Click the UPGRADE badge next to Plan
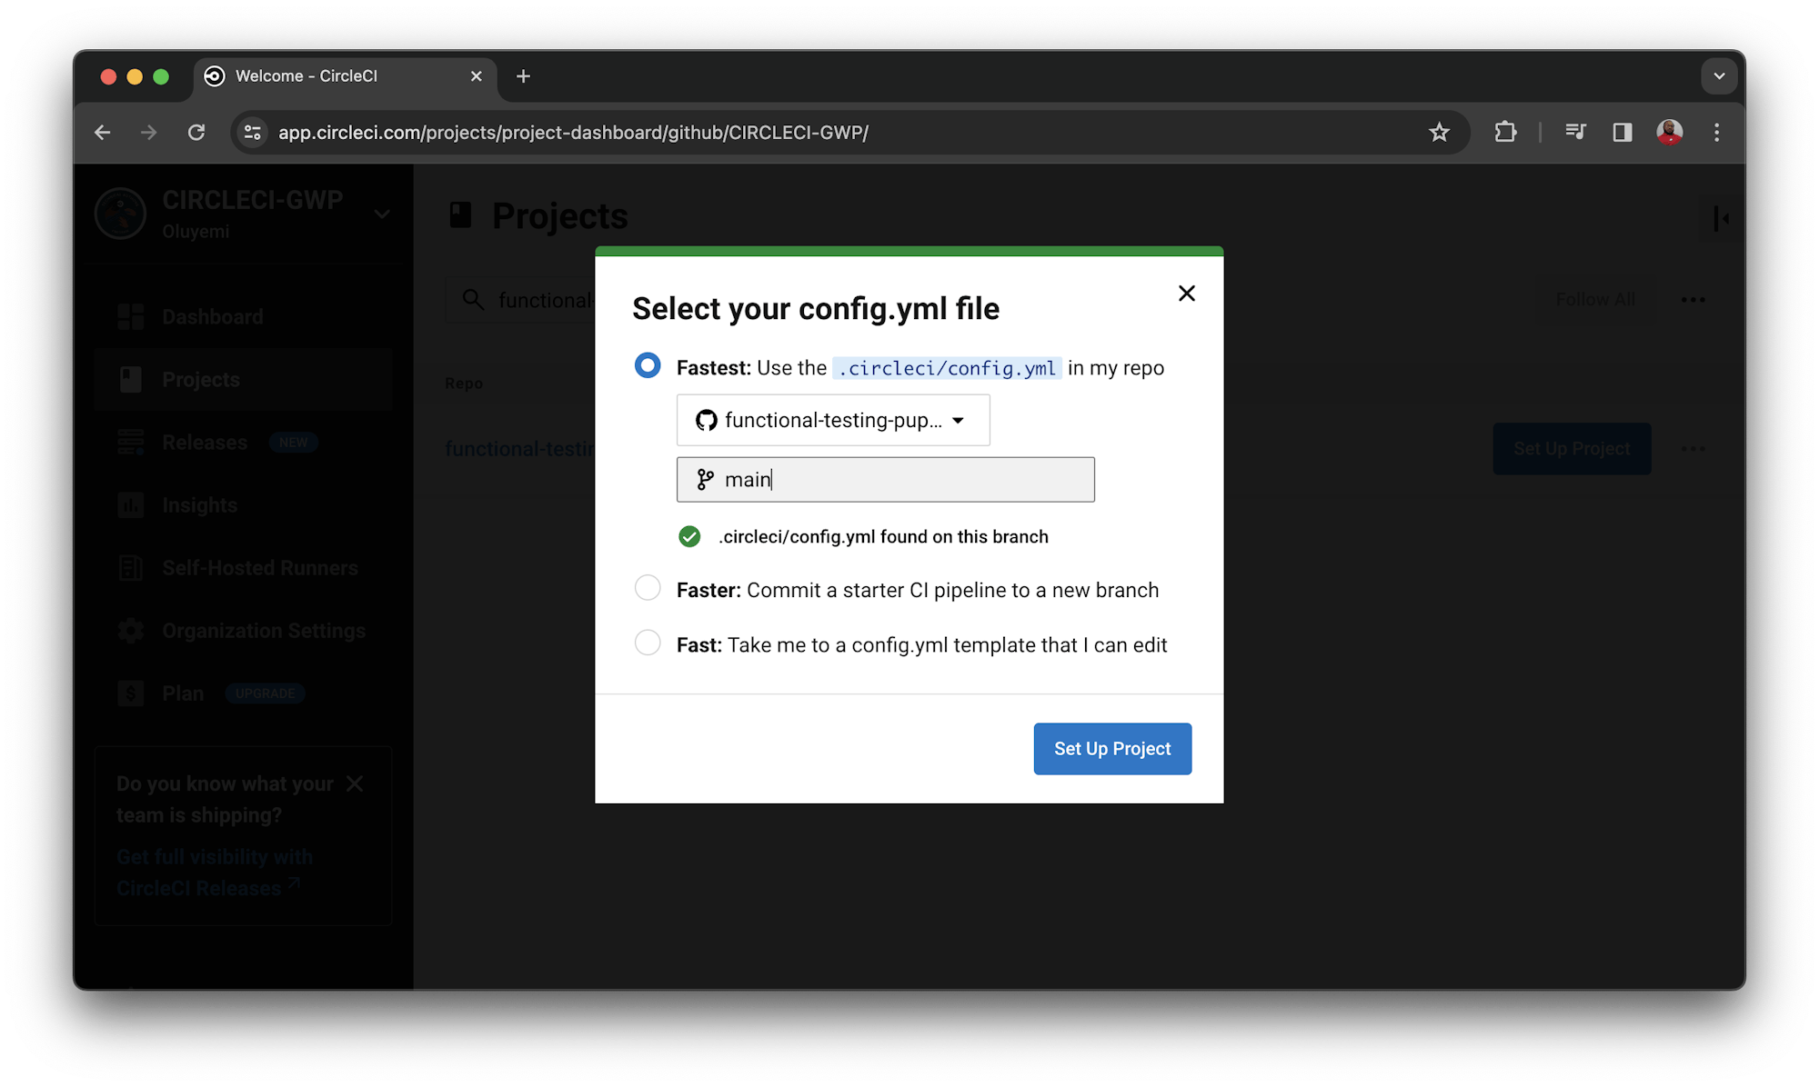The width and height of the screenshot is (1819, 1087). click(264, 693)
